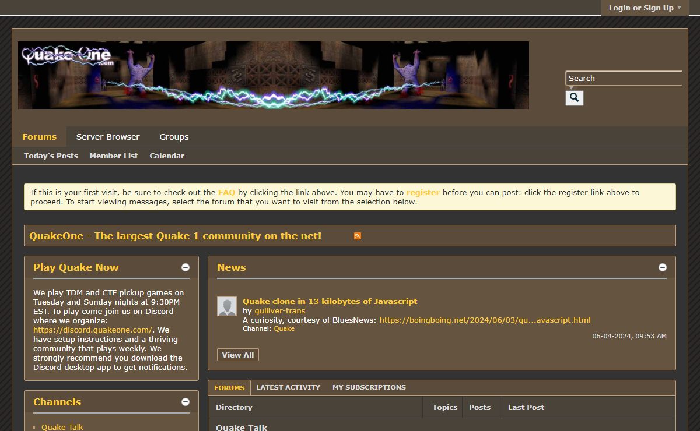Open the Quake Talk forum directory heading
The width and height of the screenshot is (700, 431).
(x=242, y=427)
